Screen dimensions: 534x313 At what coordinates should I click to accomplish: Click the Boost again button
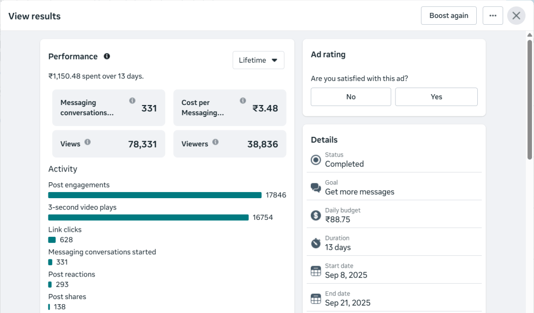click(x=448, y=15)
